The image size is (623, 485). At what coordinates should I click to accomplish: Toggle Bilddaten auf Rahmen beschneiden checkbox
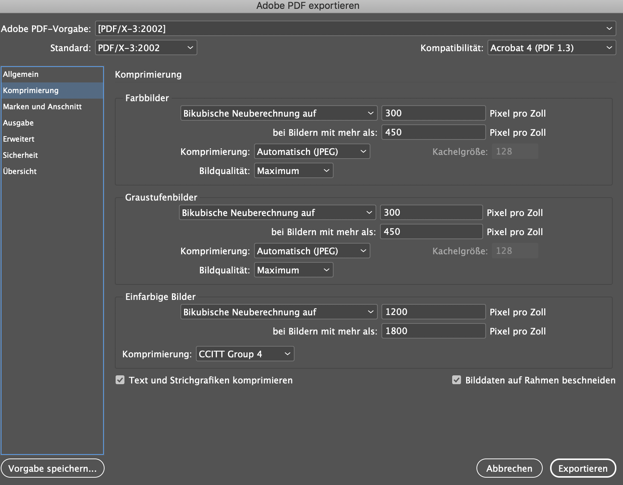(x=457, y=380)
